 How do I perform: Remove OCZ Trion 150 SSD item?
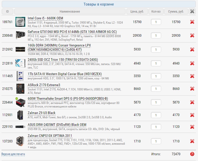coord(192,63)
